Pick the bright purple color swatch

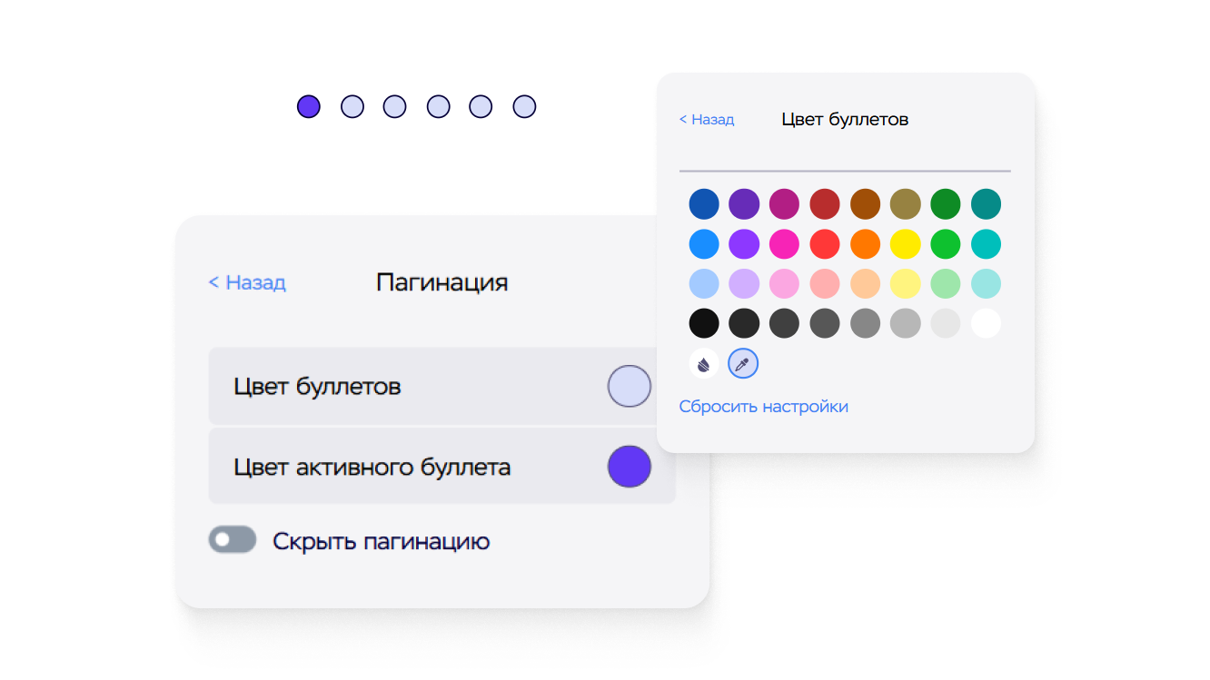[x=744, y=244]
